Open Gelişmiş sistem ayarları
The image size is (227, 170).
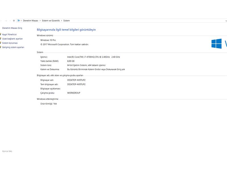13,47
